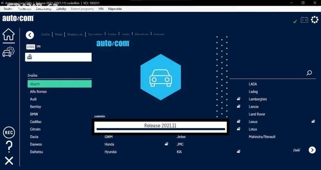Select BMW brand

click(34, 114)
